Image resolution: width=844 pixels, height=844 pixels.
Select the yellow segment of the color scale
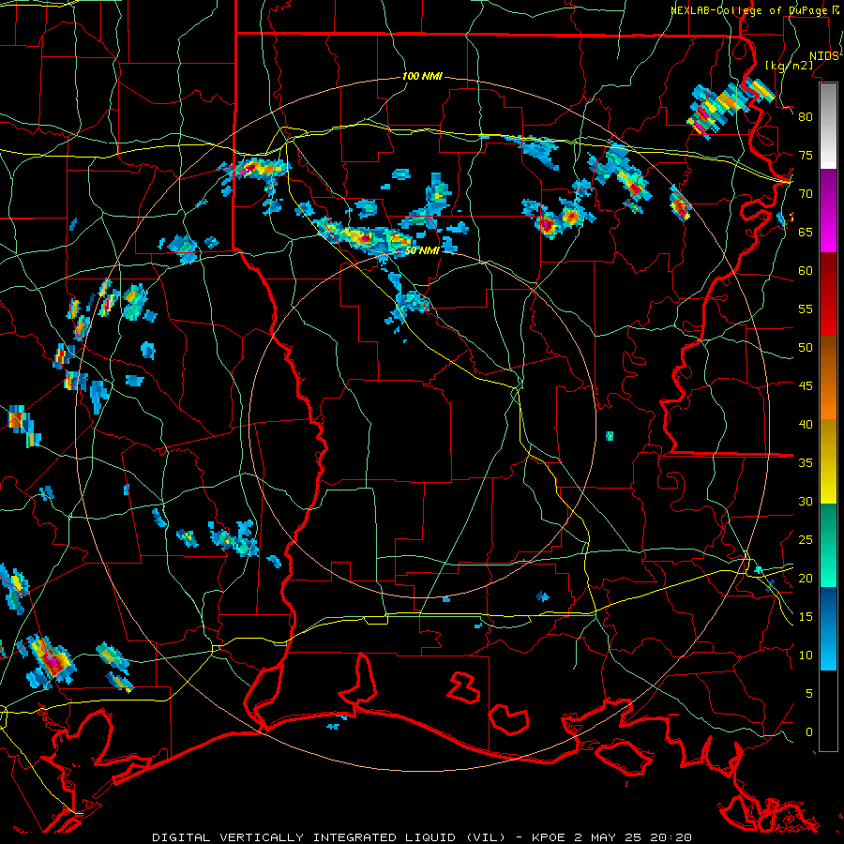pos(828,461)
